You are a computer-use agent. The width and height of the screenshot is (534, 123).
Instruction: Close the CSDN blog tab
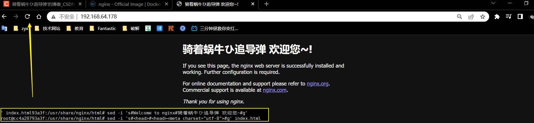click(80, 4)
